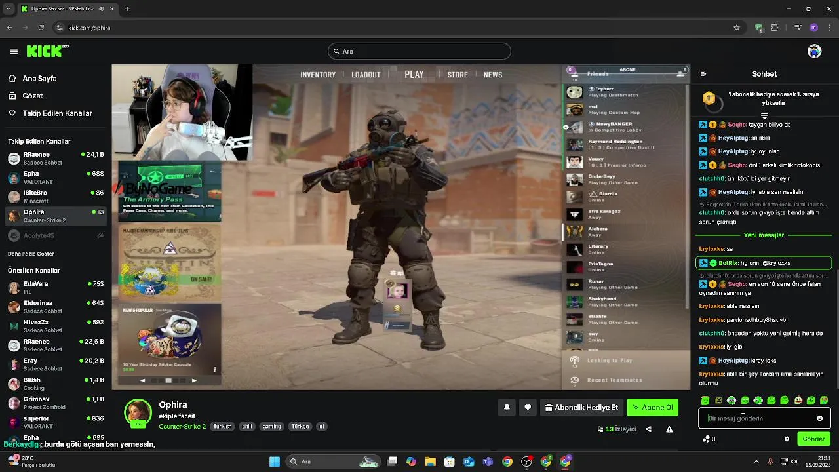Open offline Acolyte45 channel
Viewport: 839px width, 472px height.
(55, 235)
